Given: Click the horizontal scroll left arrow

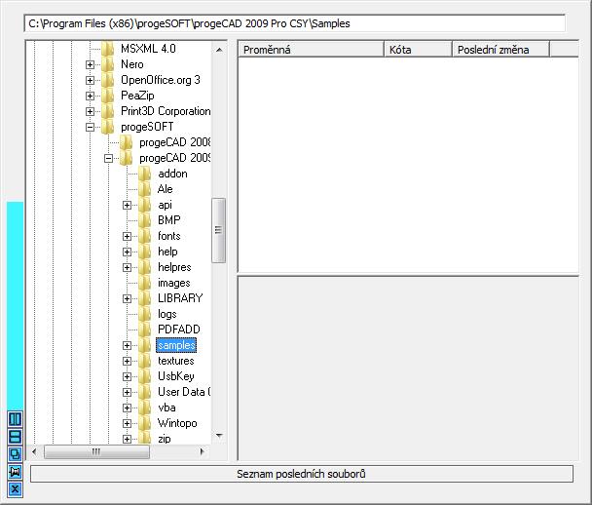Looking at the screenshot, I should coord(34,451).
